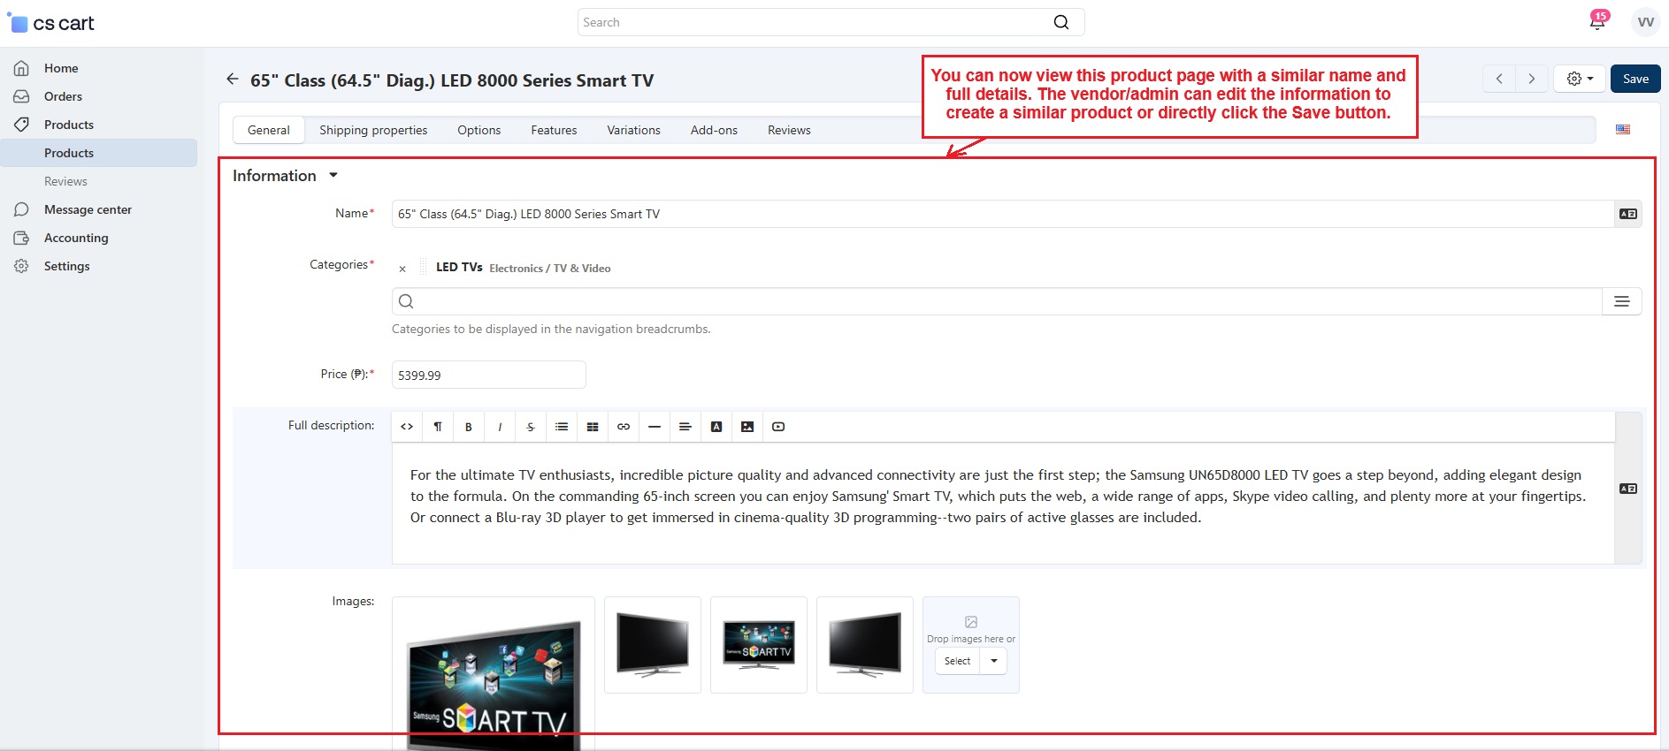The height and width of the screenshot is (751, 1669).
Task: Insert a video into the description
Action: [x=778, y=427]
